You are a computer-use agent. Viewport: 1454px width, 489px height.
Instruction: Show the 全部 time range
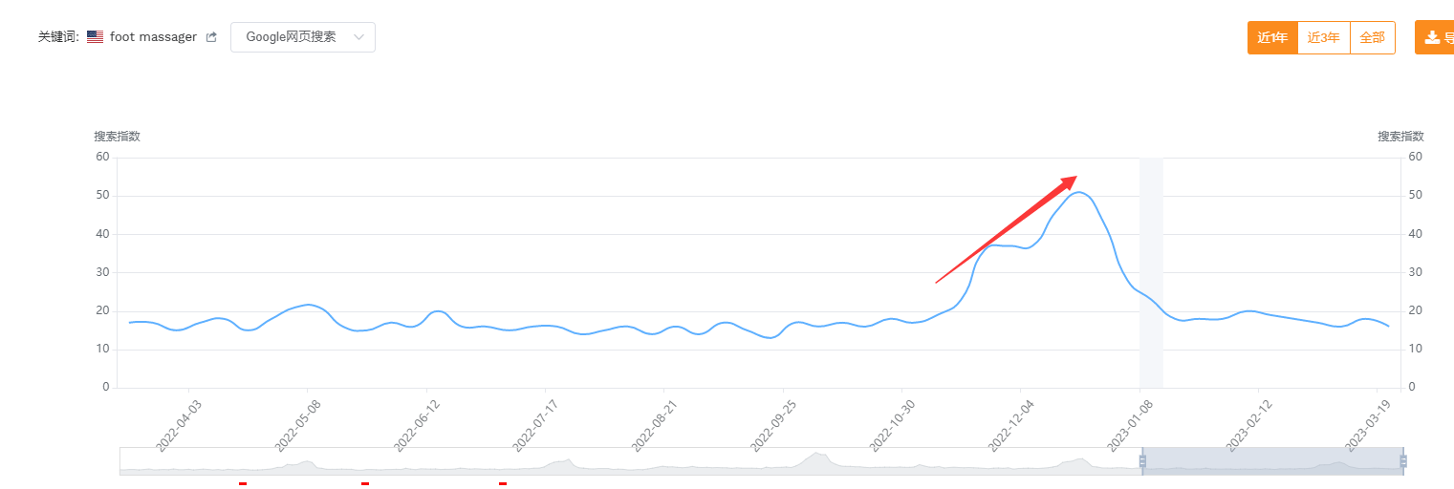1372,38
